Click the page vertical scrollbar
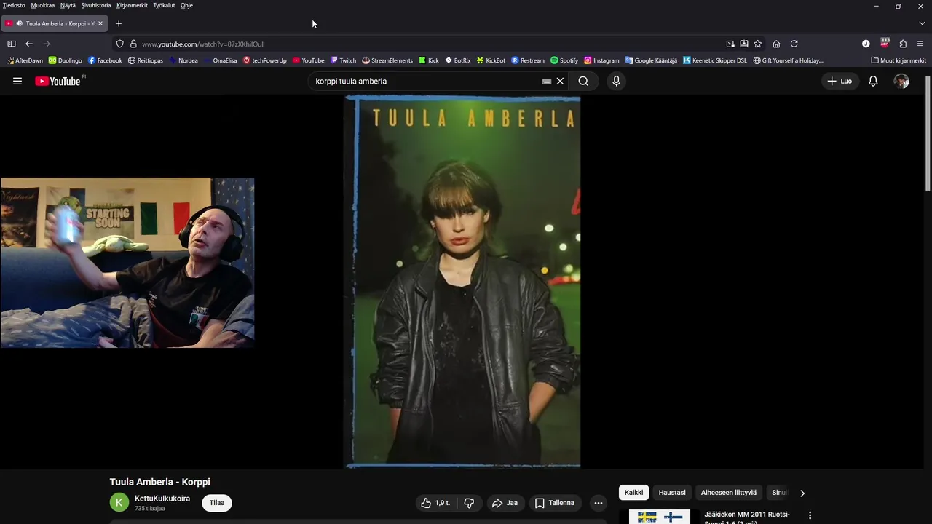The image size is (932, 524). pyautogui.click(x=928, y=132)
